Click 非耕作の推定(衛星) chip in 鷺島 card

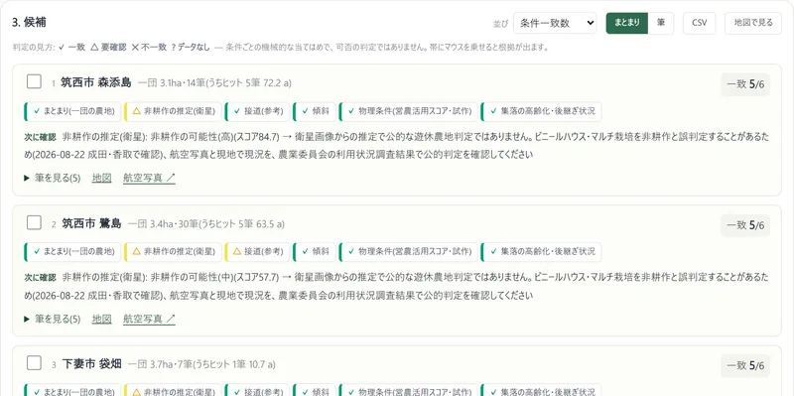(x=173, y=252)
